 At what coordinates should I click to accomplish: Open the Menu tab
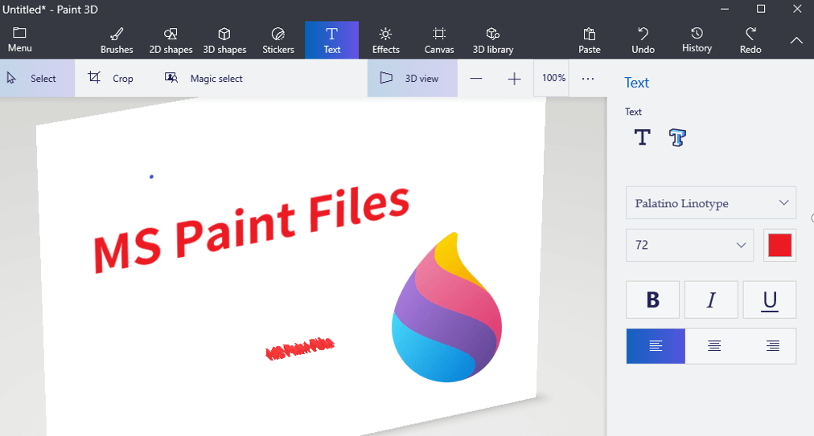20,40
